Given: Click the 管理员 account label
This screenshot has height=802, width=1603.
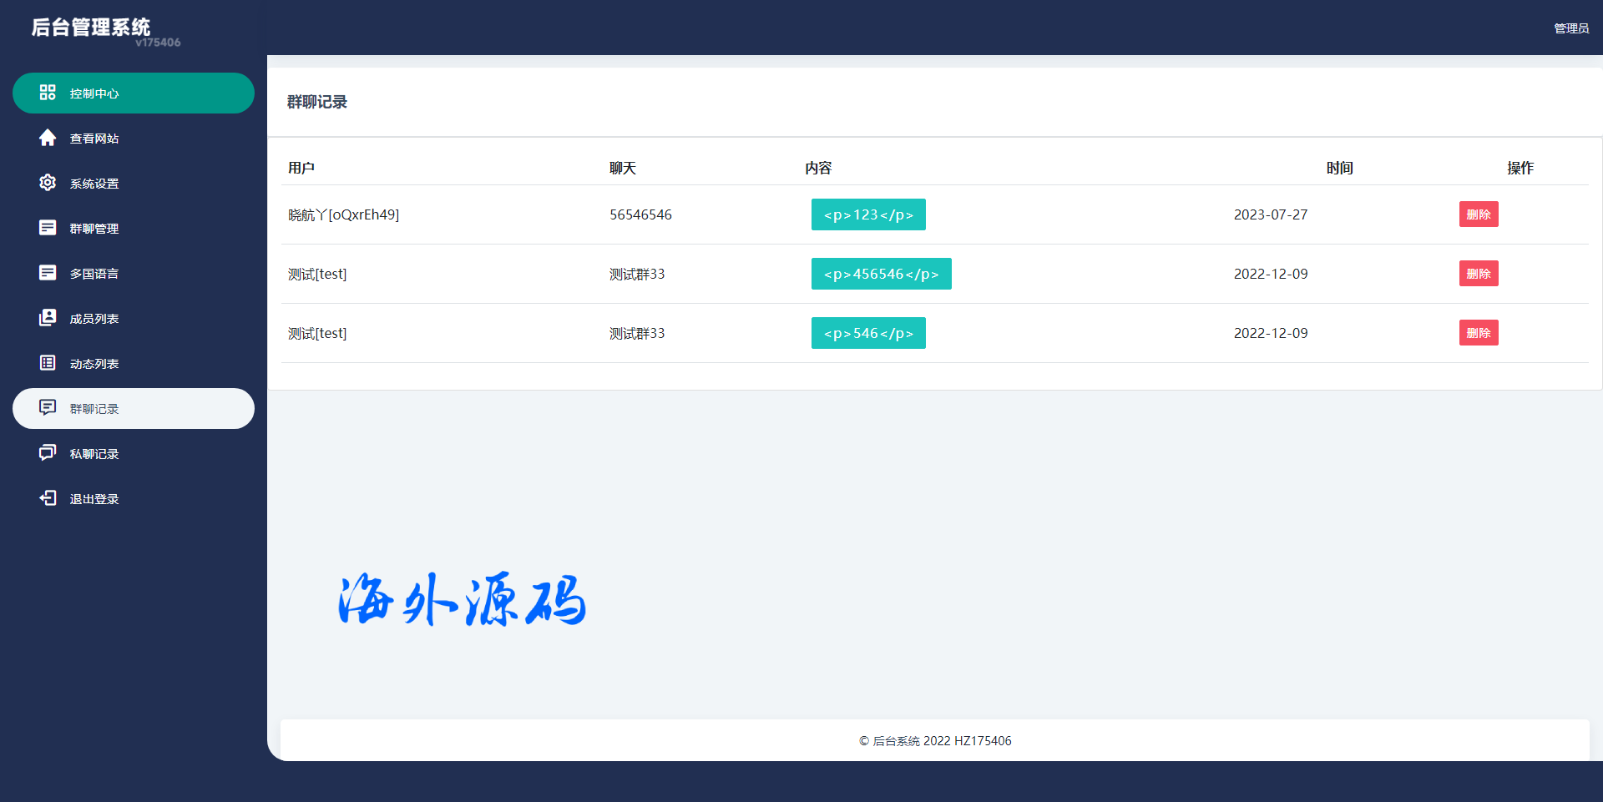Looking at the screenshot, I should (x=1570, y=28).
